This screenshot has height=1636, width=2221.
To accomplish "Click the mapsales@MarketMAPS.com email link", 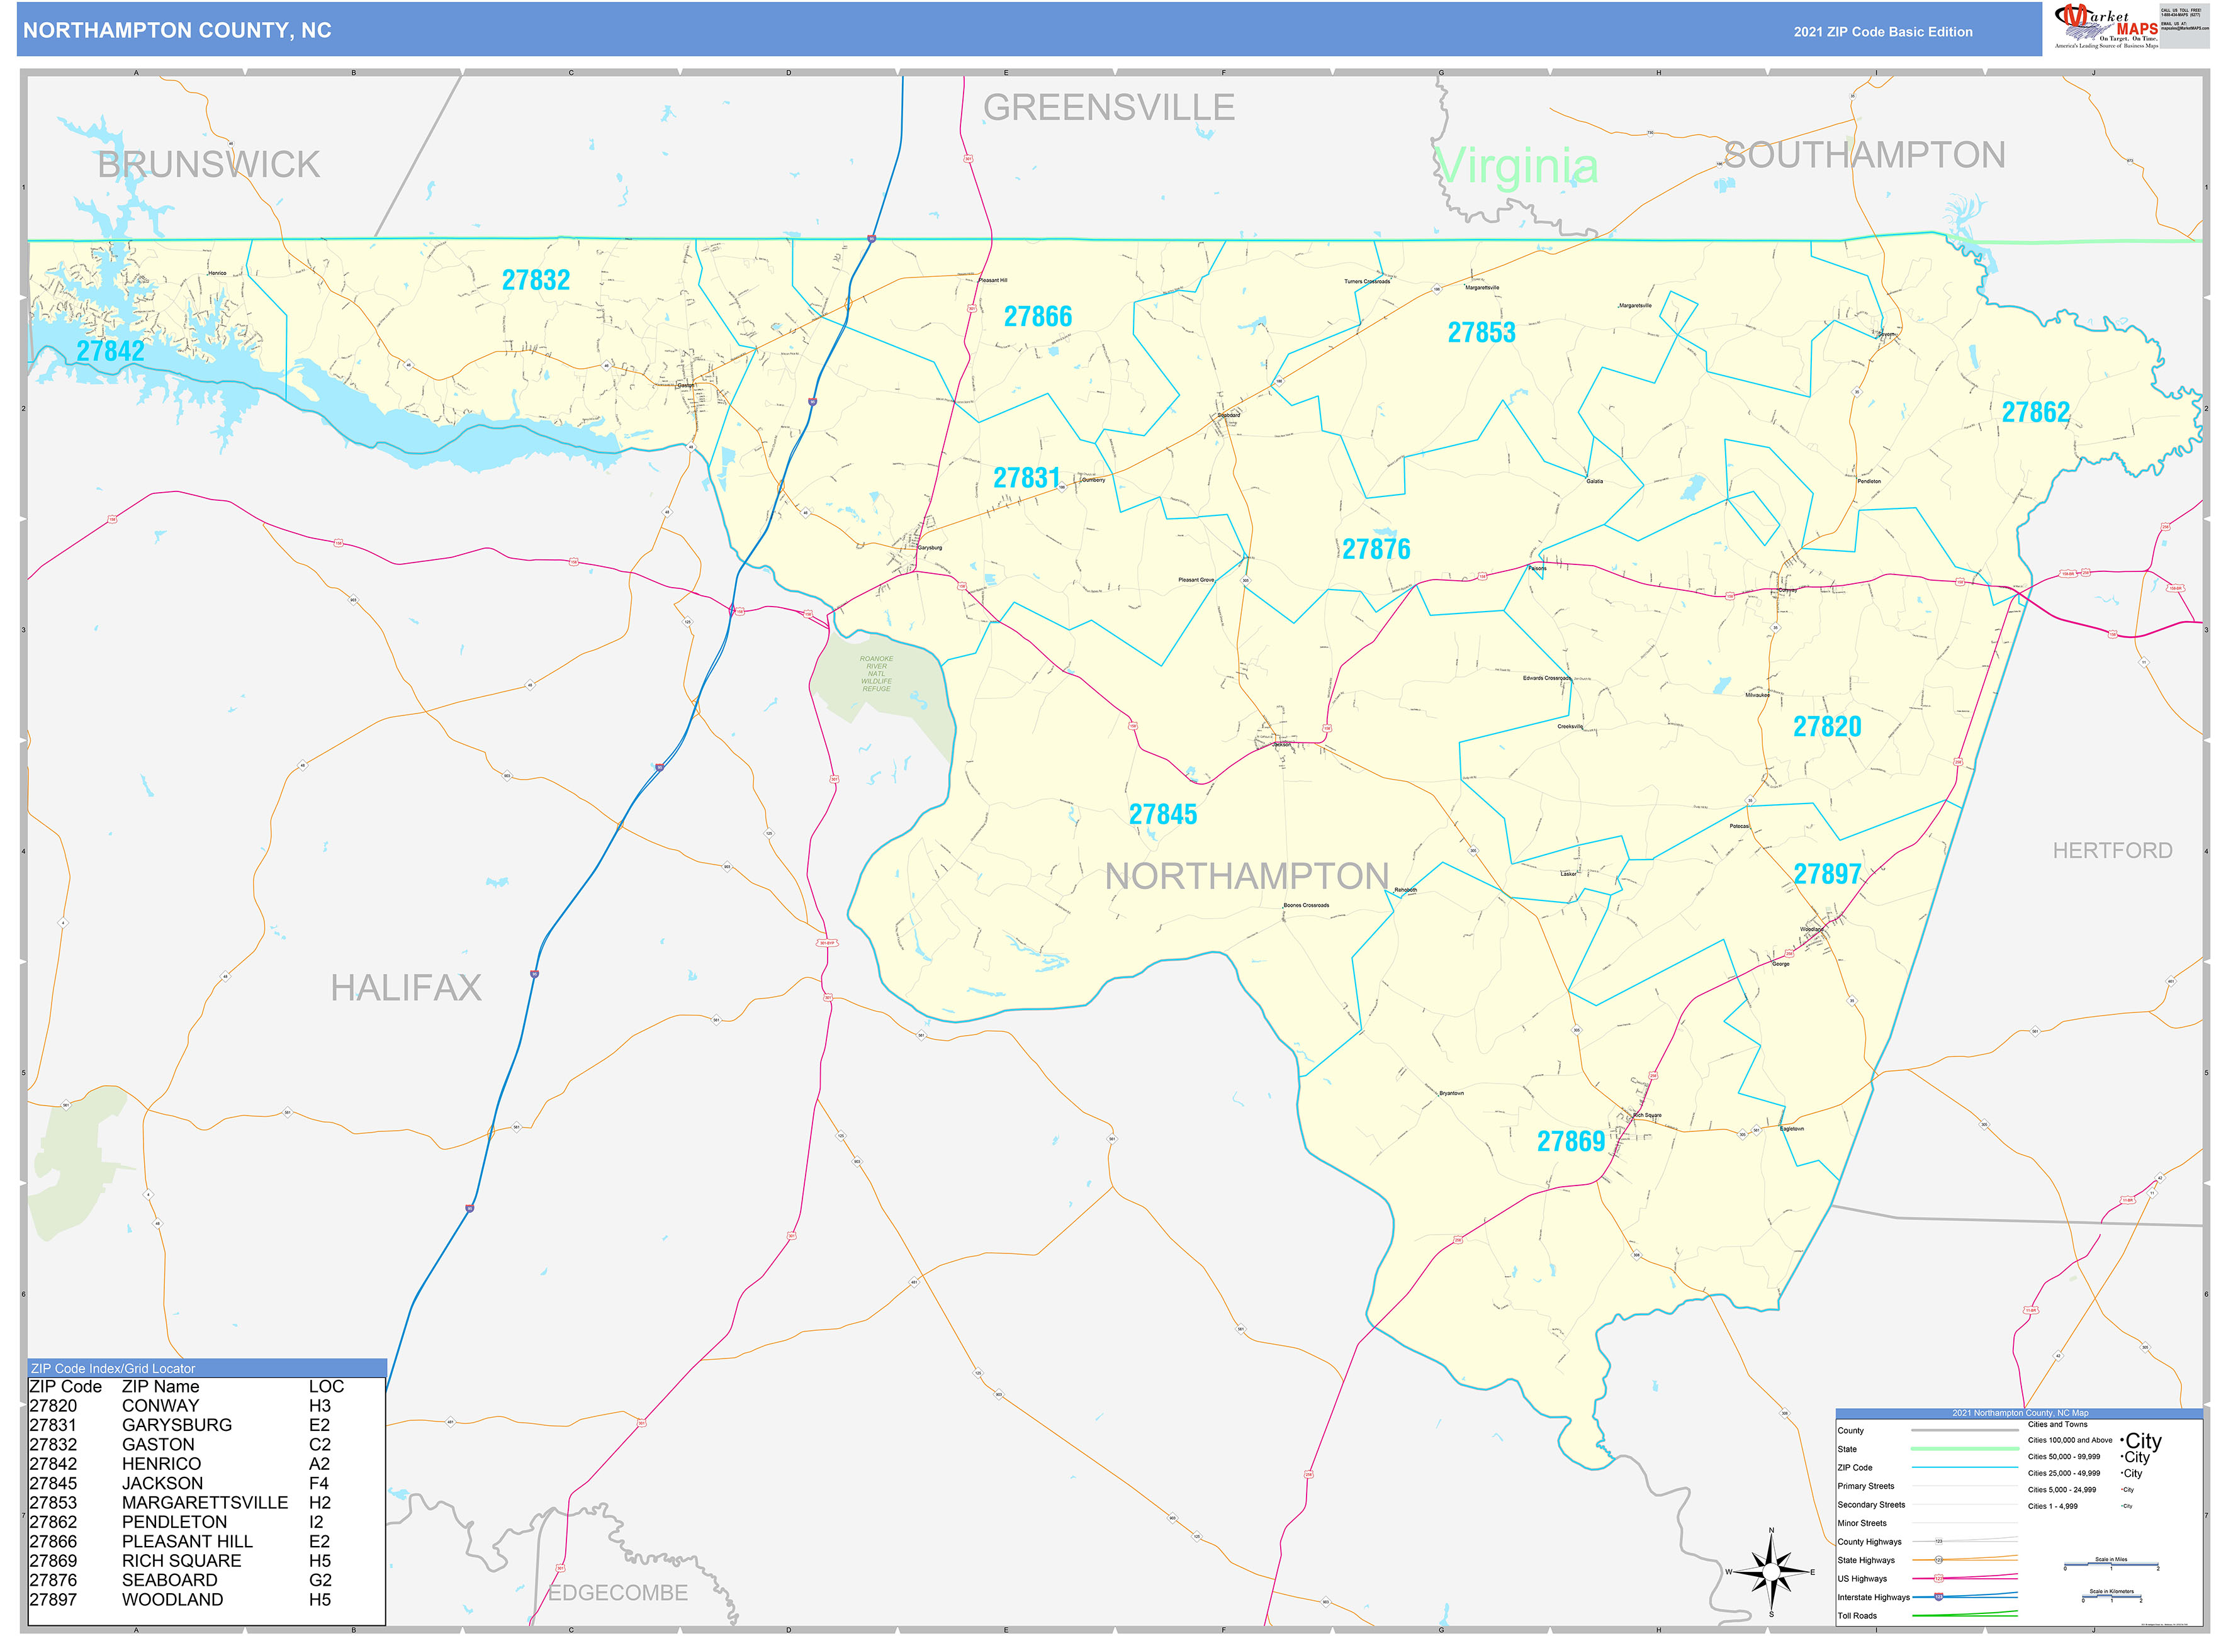I will click(x=2185, y=30).
